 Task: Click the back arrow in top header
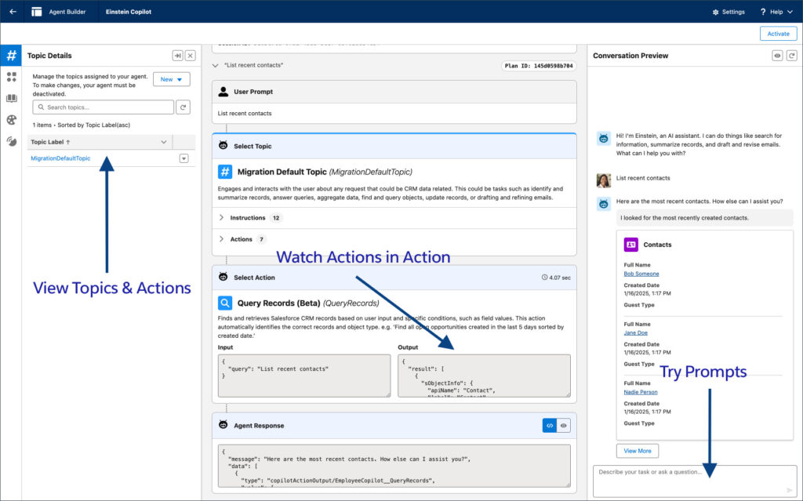pos(13,12)
